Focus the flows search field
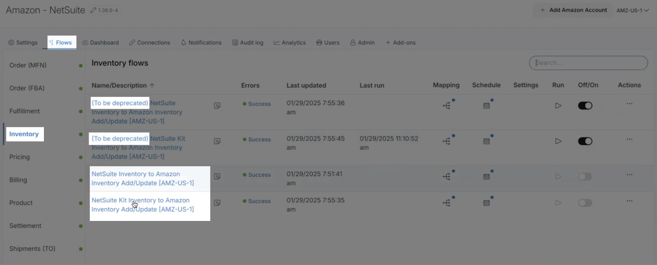The width and height of the screenshot is (657, 265). click(x=588, y=63)
